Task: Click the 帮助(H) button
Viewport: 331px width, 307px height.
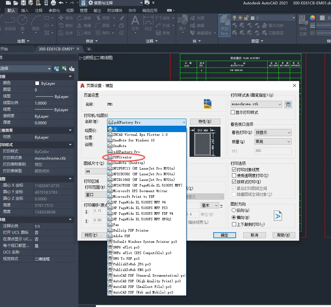Action: pos(283,235)
